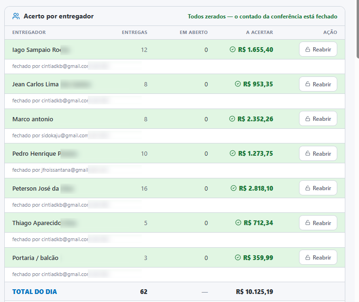Click the Todos zerados status message
The image size is (359, 302).
[x=262, y=17]
